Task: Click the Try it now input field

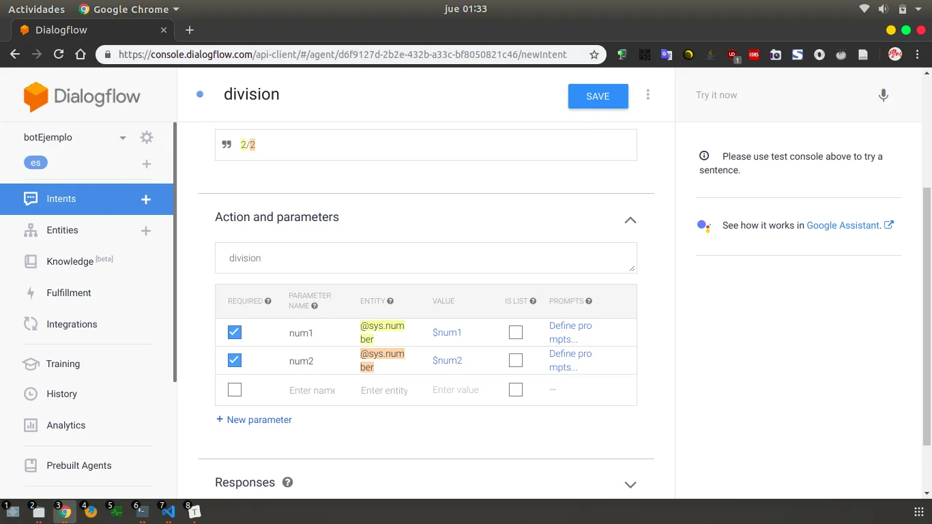Action: coord(778,96)
